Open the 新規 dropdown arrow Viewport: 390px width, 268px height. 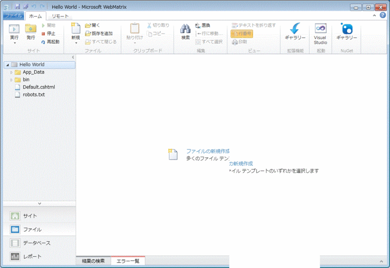pos(76,43)
